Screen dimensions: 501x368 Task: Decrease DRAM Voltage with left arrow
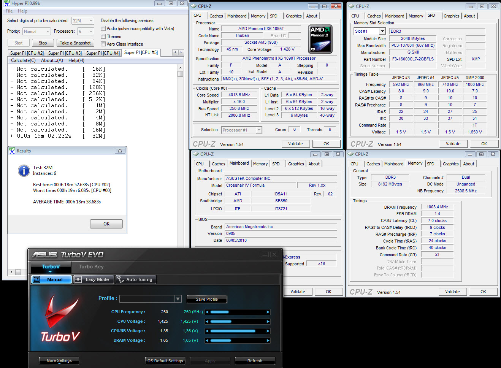pos(207,341)
